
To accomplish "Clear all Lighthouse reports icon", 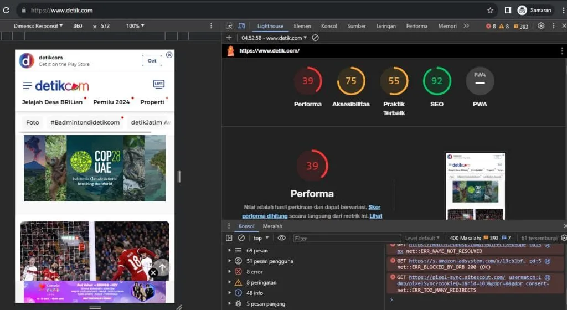I will click(315, 38).
